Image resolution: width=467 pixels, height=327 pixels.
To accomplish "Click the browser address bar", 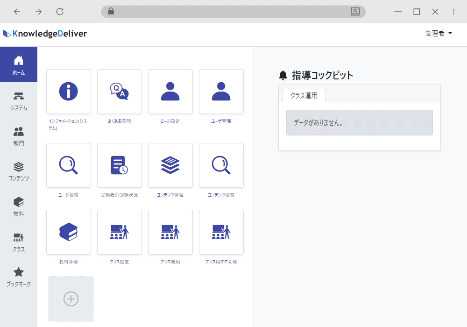I will coord(233,12).
